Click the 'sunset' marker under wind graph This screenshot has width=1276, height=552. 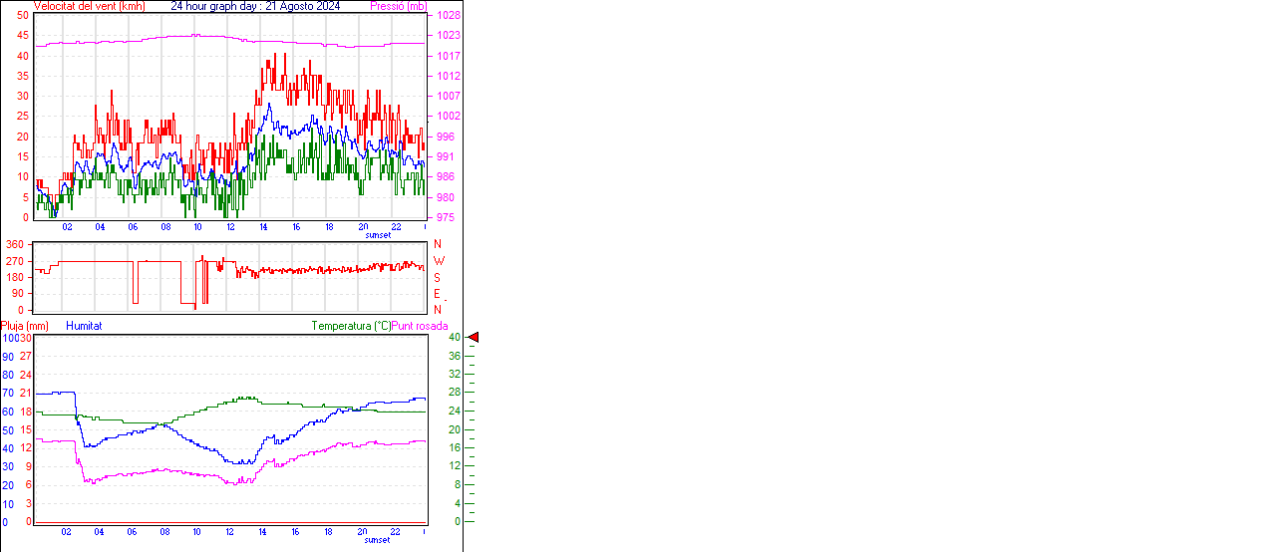point(378,235)
